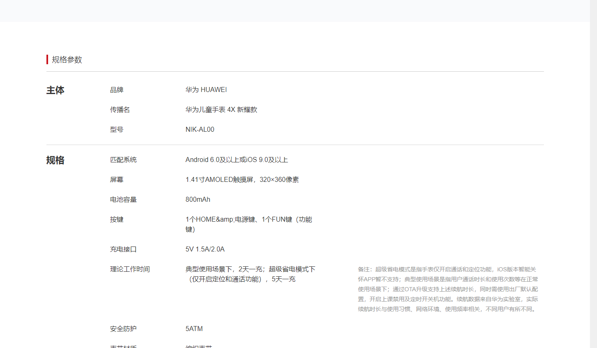Click the 典型使用场景下，2天一充 value text
Image resolution: width=597 pixels, height=348 pixels.
pos(250,274)
